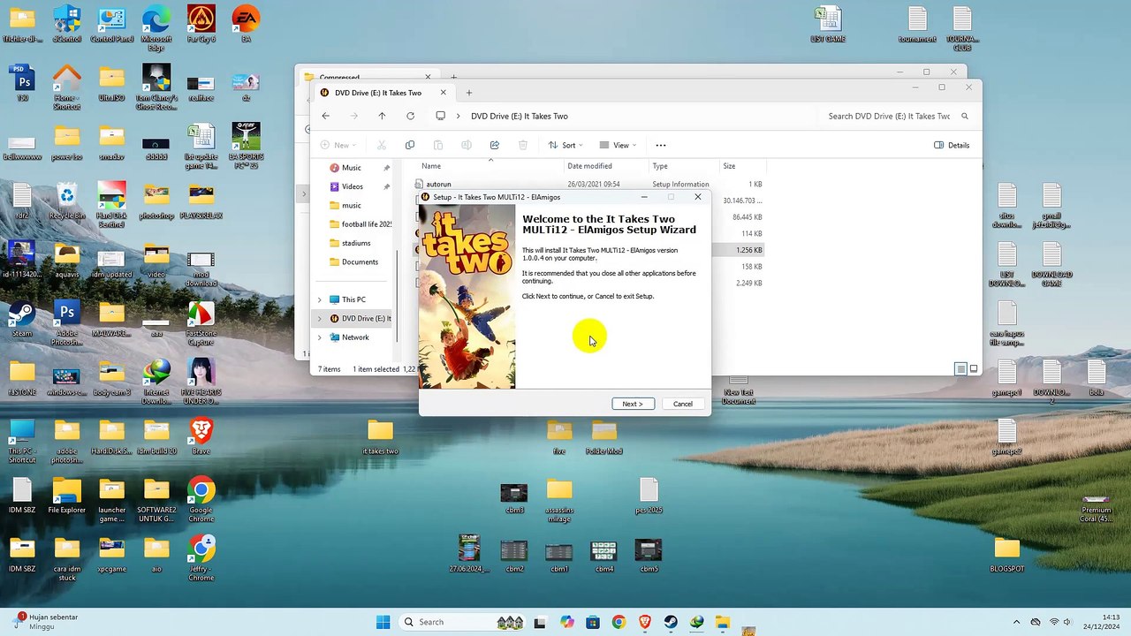This screenshot has width=1131, height=636.
Task: Click the Copy icon in Explorer toolbar
Action: [410, 145]
